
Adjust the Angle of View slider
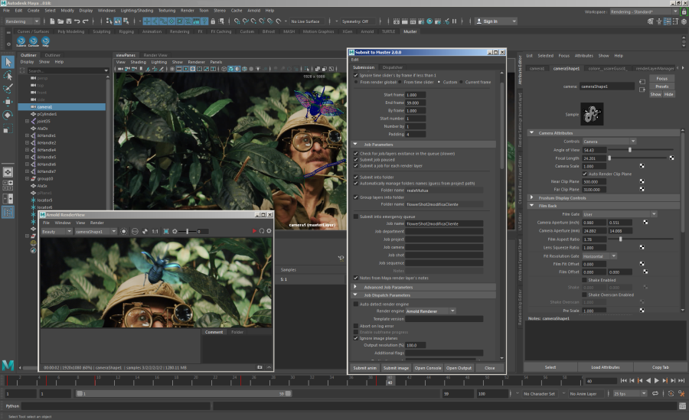click(630, 150)
